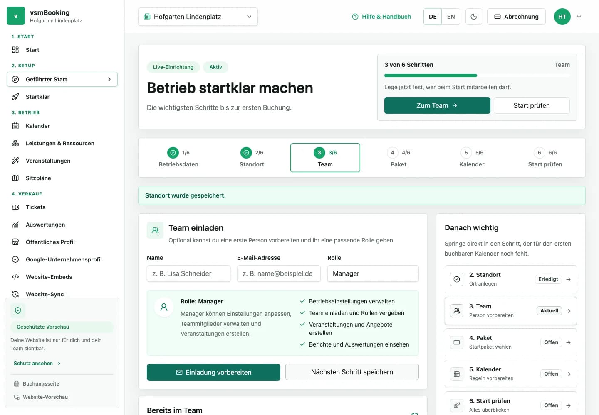Click the Google-Unternehmensprofil check icon
This screenshot has width=599, height=415.
[x=15, y=259]
